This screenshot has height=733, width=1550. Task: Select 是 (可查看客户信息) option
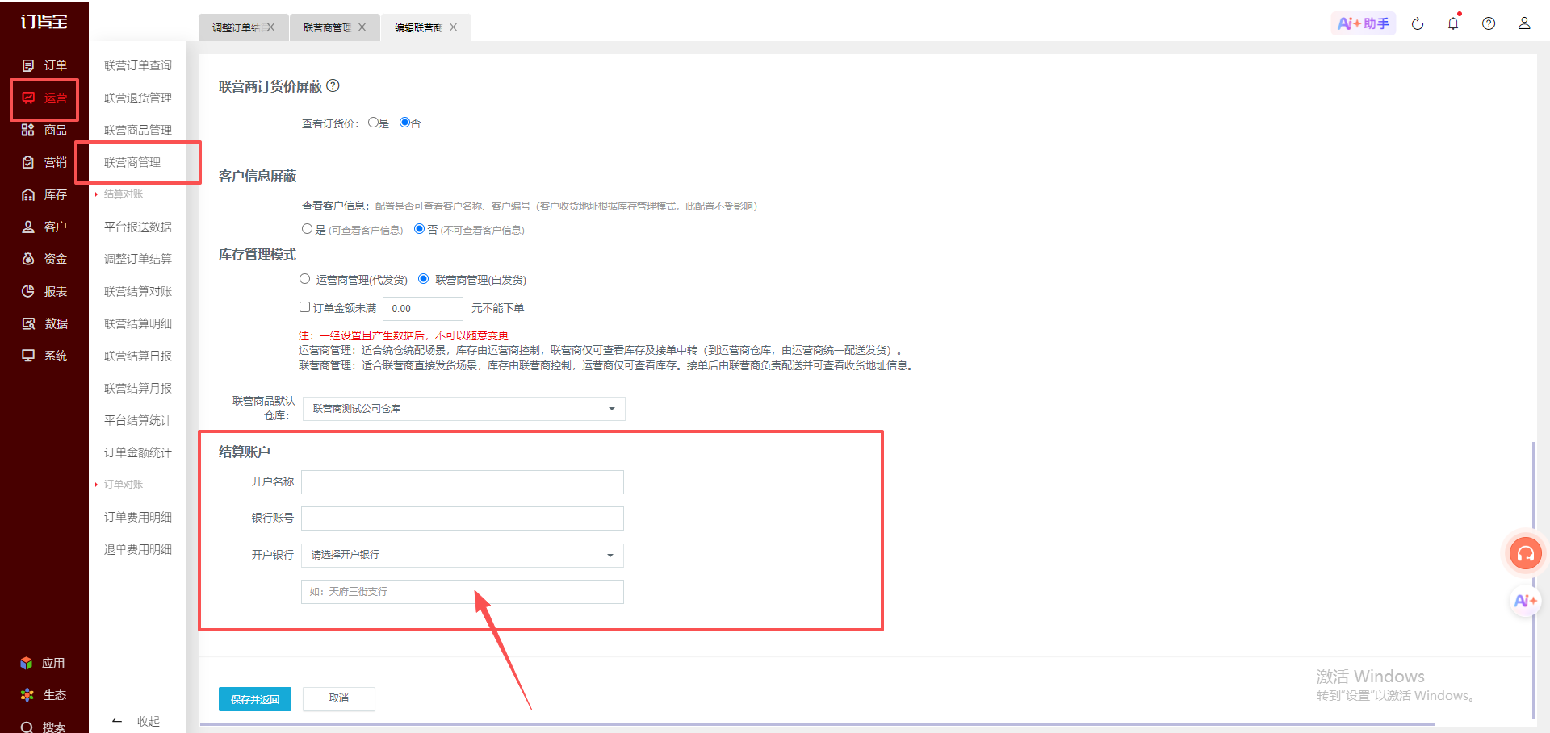(x=307, y=229)
